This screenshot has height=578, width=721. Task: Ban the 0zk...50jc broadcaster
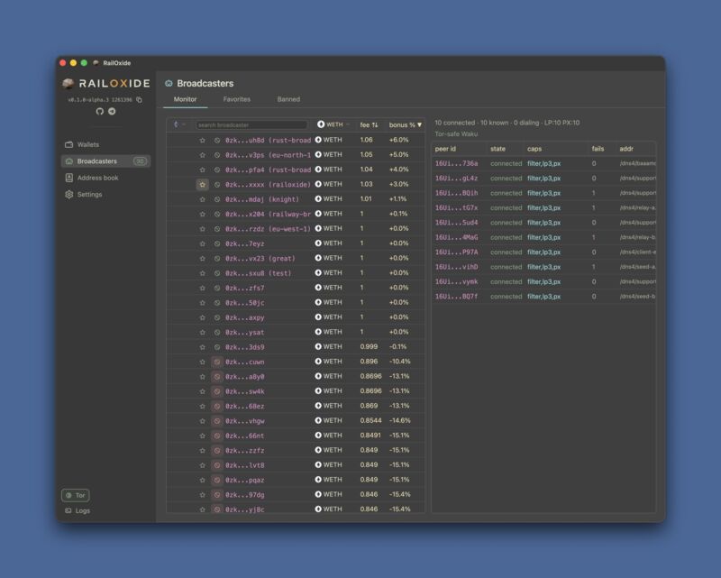point(217,303)
